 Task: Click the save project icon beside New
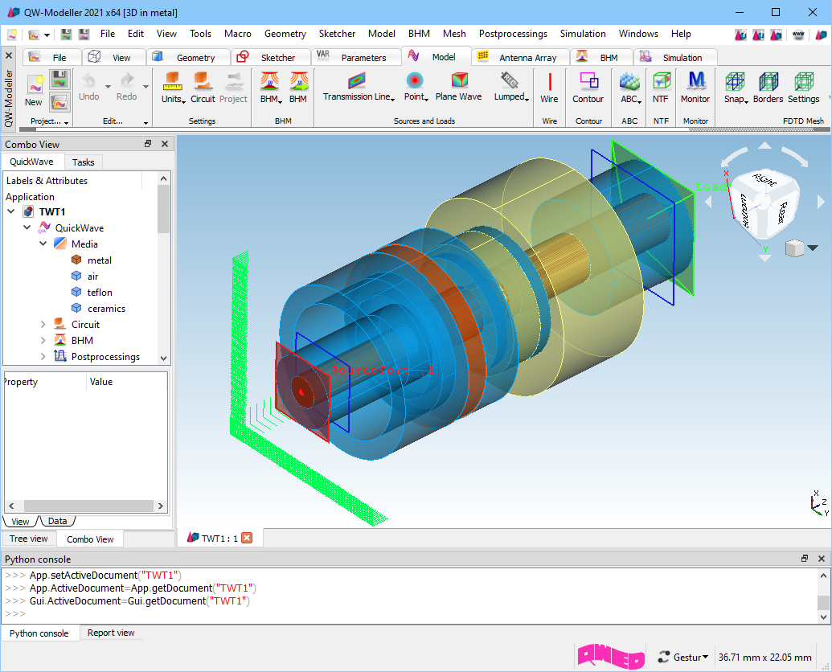(60, 80)
